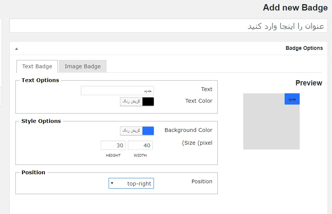Click the blue badge in the preview
Screen dimensions: 332x214
click(x=292, y=99)
